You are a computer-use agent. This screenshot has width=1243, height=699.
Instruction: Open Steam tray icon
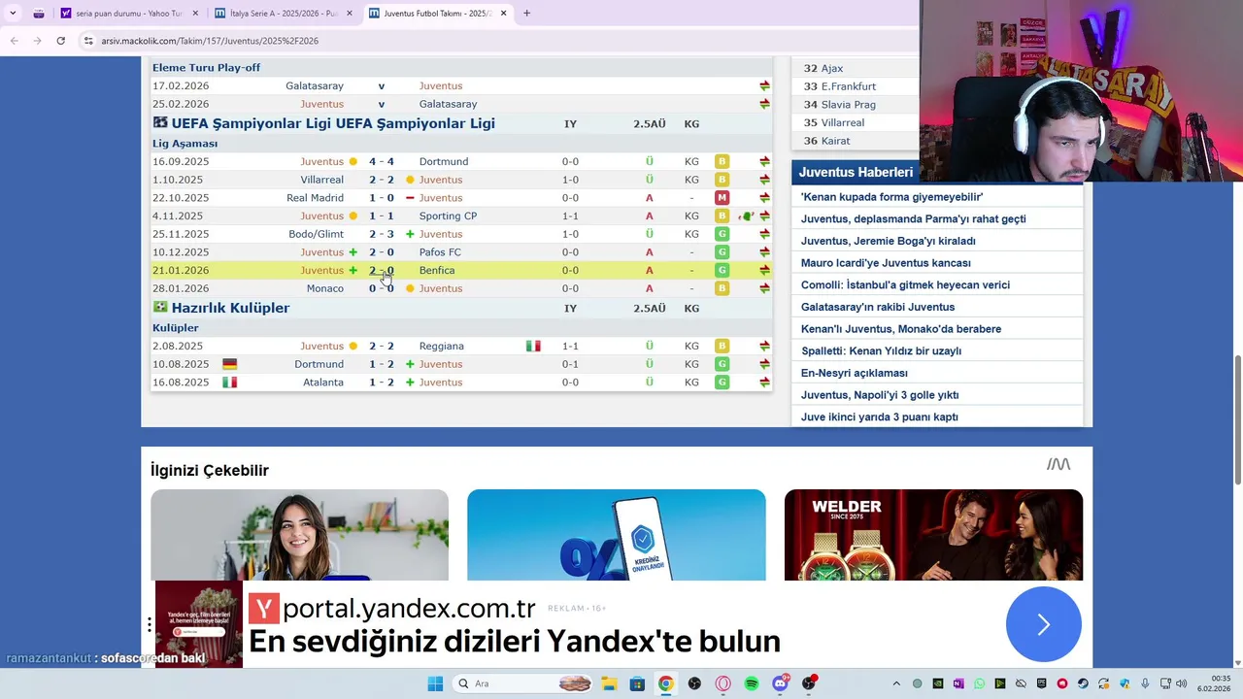coord(1083,683)
